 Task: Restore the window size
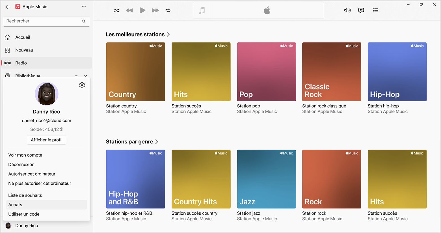pyautogui.click(x=421, y=4)
